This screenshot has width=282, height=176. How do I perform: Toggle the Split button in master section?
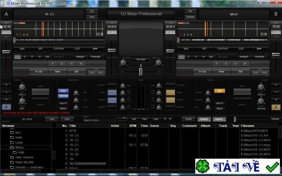tap(219, 91)
